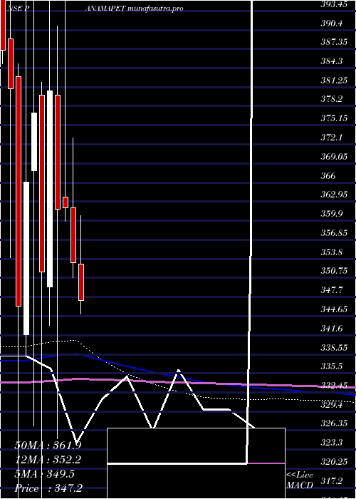Click the small red candle near 362.95
The image size is (356, 499).
tap(66, 202)
